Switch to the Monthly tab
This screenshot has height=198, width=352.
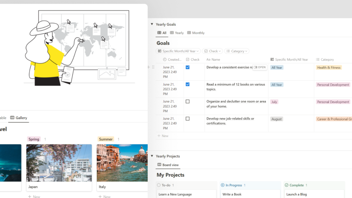pos(196,33)
